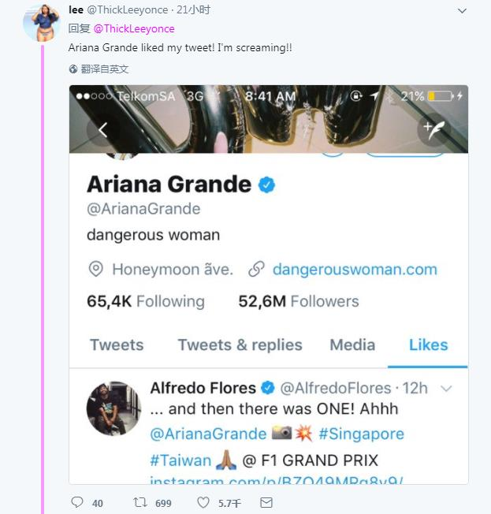Click the globe icon beside translate text
This screenshot has height=514, width=491.
[x=73, y=69]
